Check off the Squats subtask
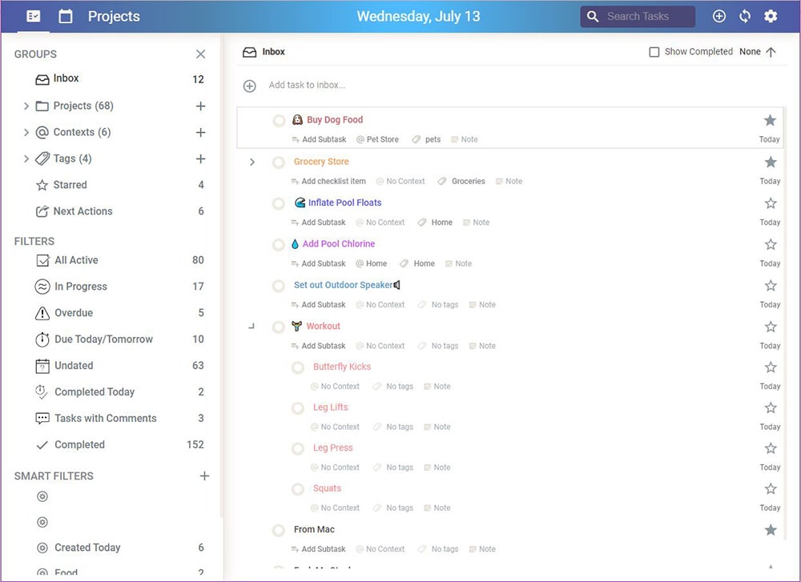The image size is (801, 582). 298,489
